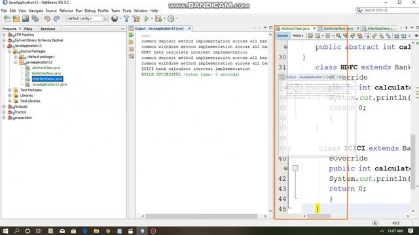Open File Explorer from the taskbar
The image size is (419, 235).
pos(96,230)
